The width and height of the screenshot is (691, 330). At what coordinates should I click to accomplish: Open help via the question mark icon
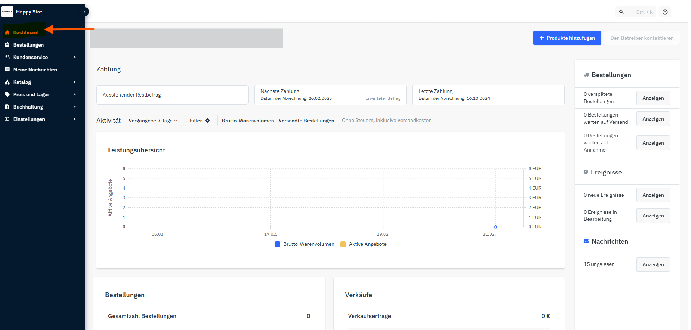(x=665, y=12)
